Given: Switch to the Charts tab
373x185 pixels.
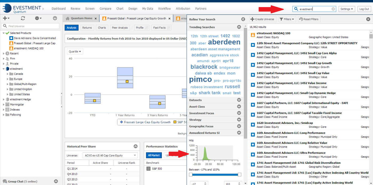Looking at the screenshot, I should (x=102, y=28).
